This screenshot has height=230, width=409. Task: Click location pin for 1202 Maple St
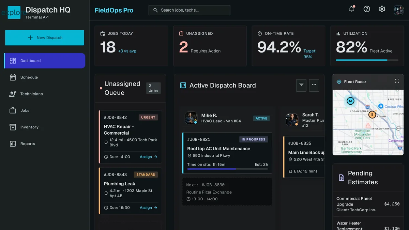106,193
